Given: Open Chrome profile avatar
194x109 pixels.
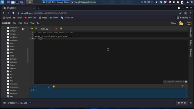Looking at the screenshot, I should click(186, 13).
